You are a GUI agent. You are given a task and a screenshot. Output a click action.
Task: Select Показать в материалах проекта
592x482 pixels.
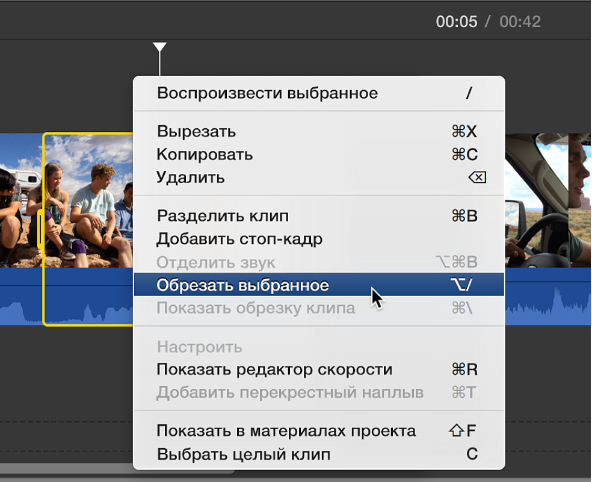coord(319,431)
